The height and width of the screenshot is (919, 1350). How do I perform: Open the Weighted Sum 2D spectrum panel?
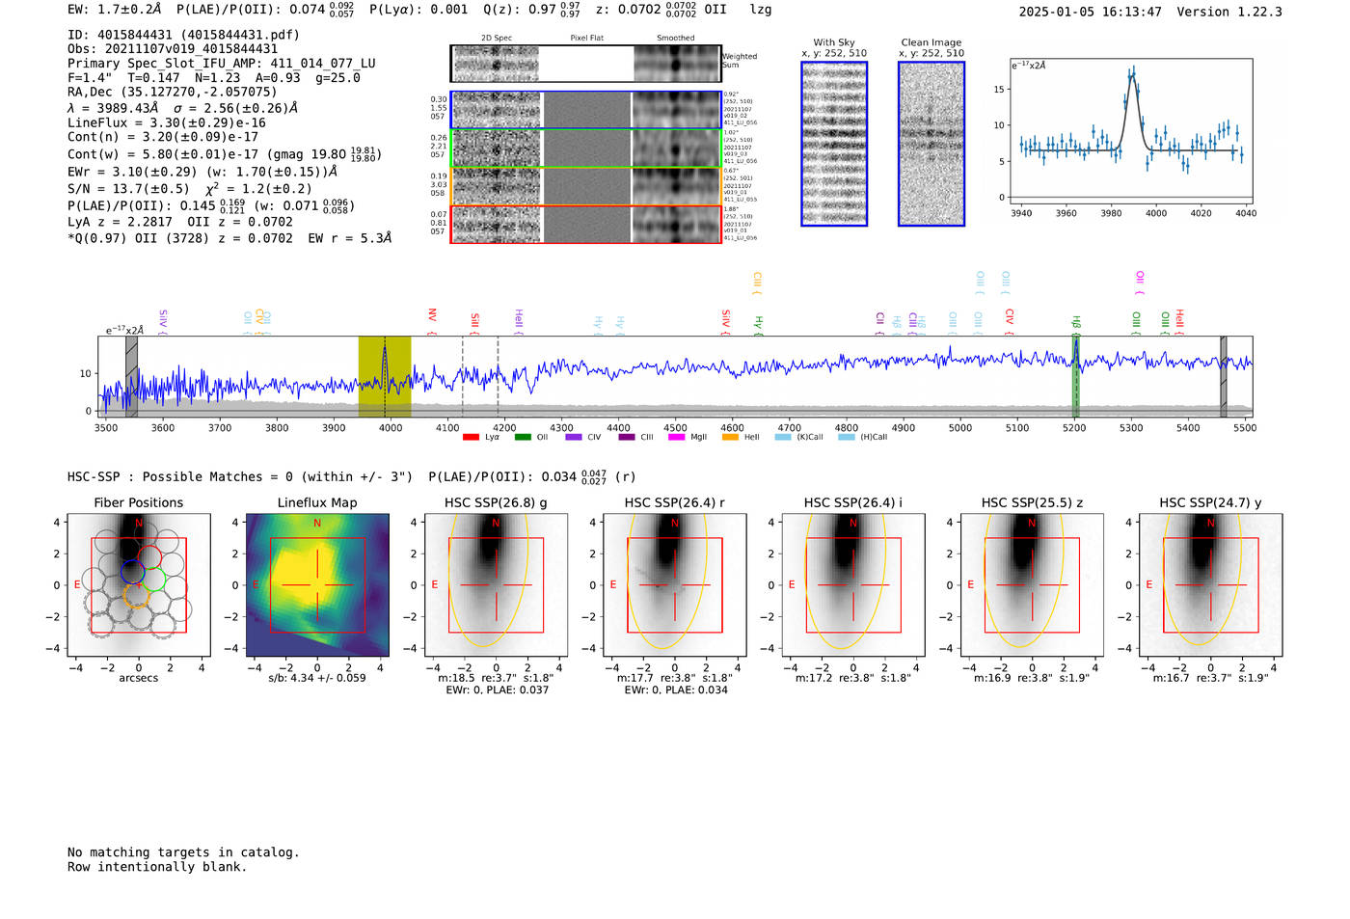(585, 64)
